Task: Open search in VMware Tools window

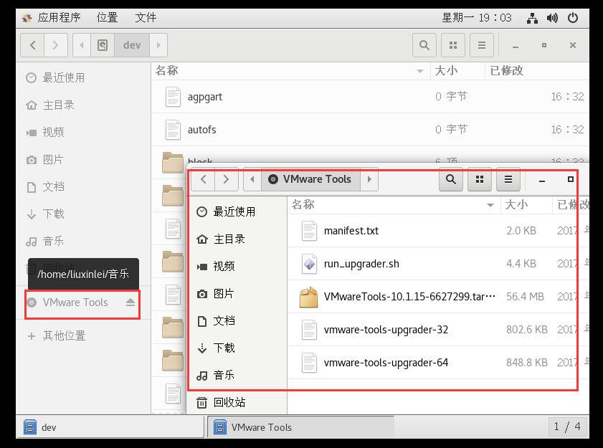Action: click(x=451, y=179)
